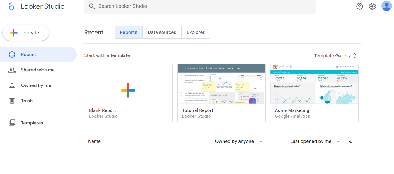This screenshot has width=394, height=174.
Task: Select Owned by me in sidebar
Action: pos(38,85)
